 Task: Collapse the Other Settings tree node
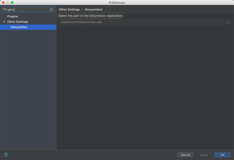click(4, 22)
